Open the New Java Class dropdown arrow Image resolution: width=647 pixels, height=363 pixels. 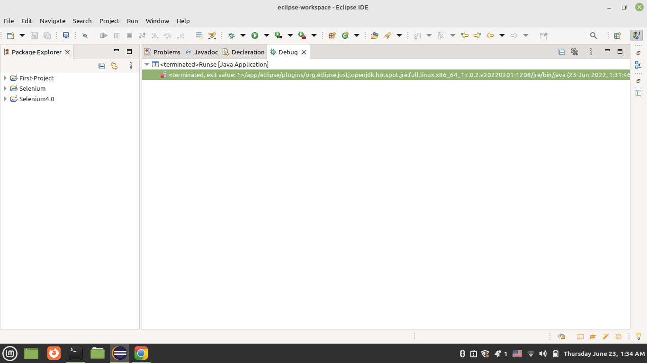click(357, 35)
